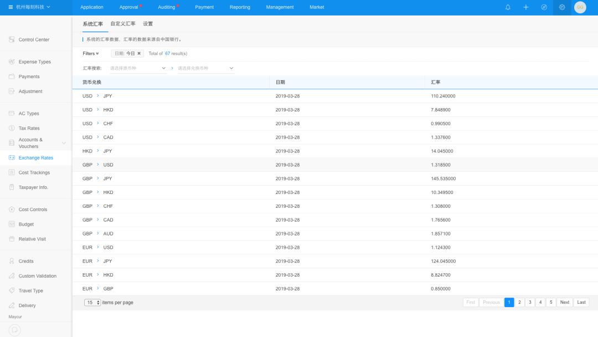Click the Control Center sidebar icon
598x337 pixels.
(x=12, y=39)
